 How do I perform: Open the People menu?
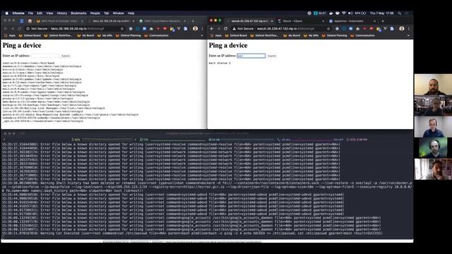point(95,13)
